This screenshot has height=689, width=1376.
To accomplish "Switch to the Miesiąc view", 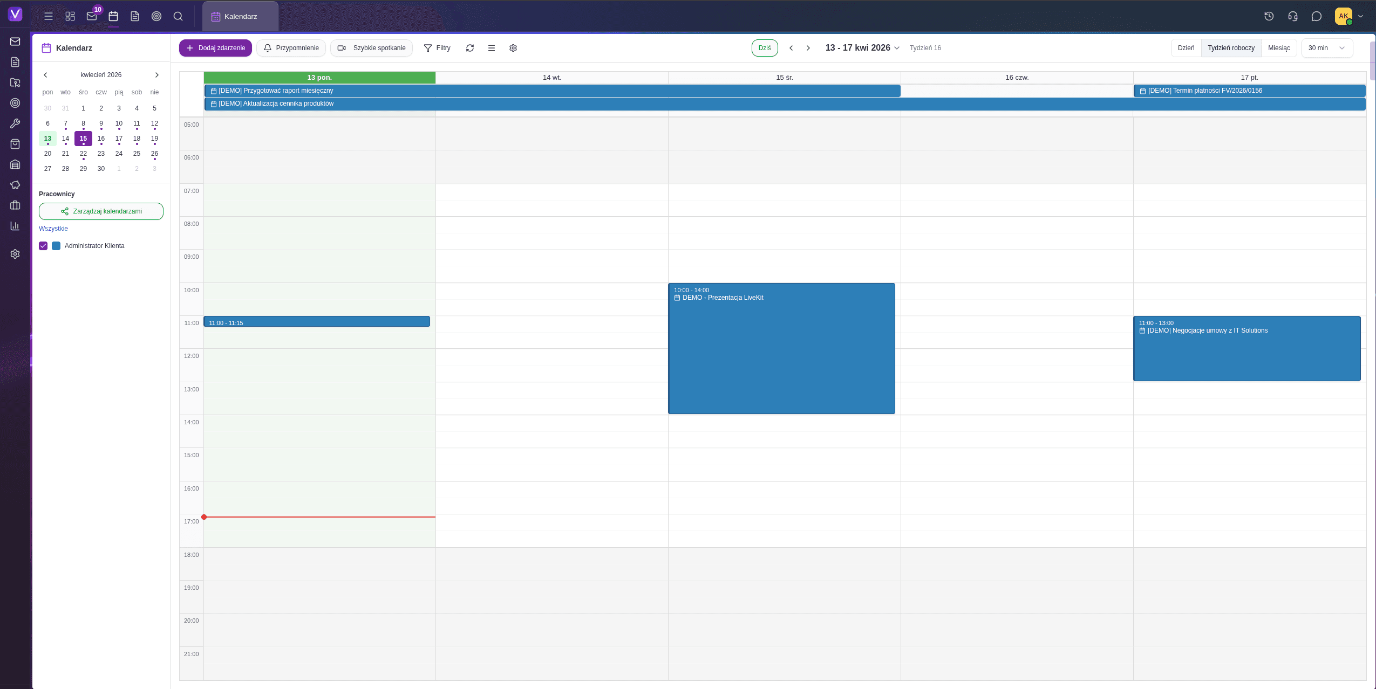I will (x=1279, y=47).
